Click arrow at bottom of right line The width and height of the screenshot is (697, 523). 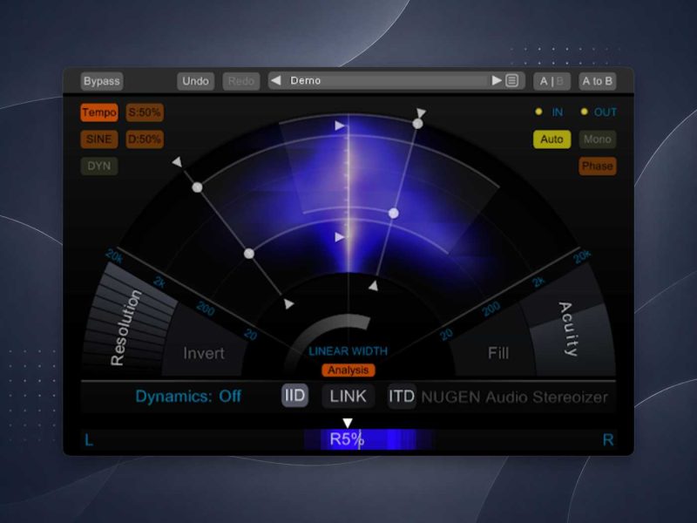tap(374, 286)
